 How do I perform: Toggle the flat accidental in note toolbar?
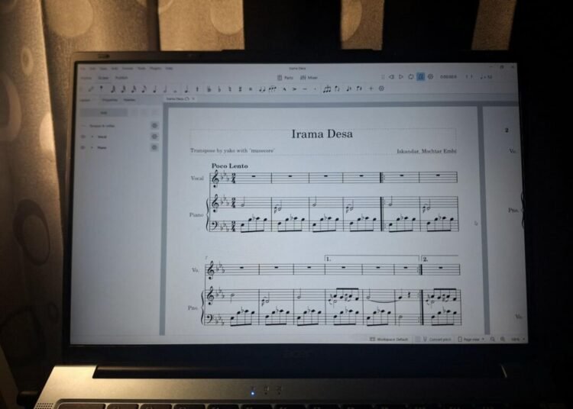(x=219, y=89)
